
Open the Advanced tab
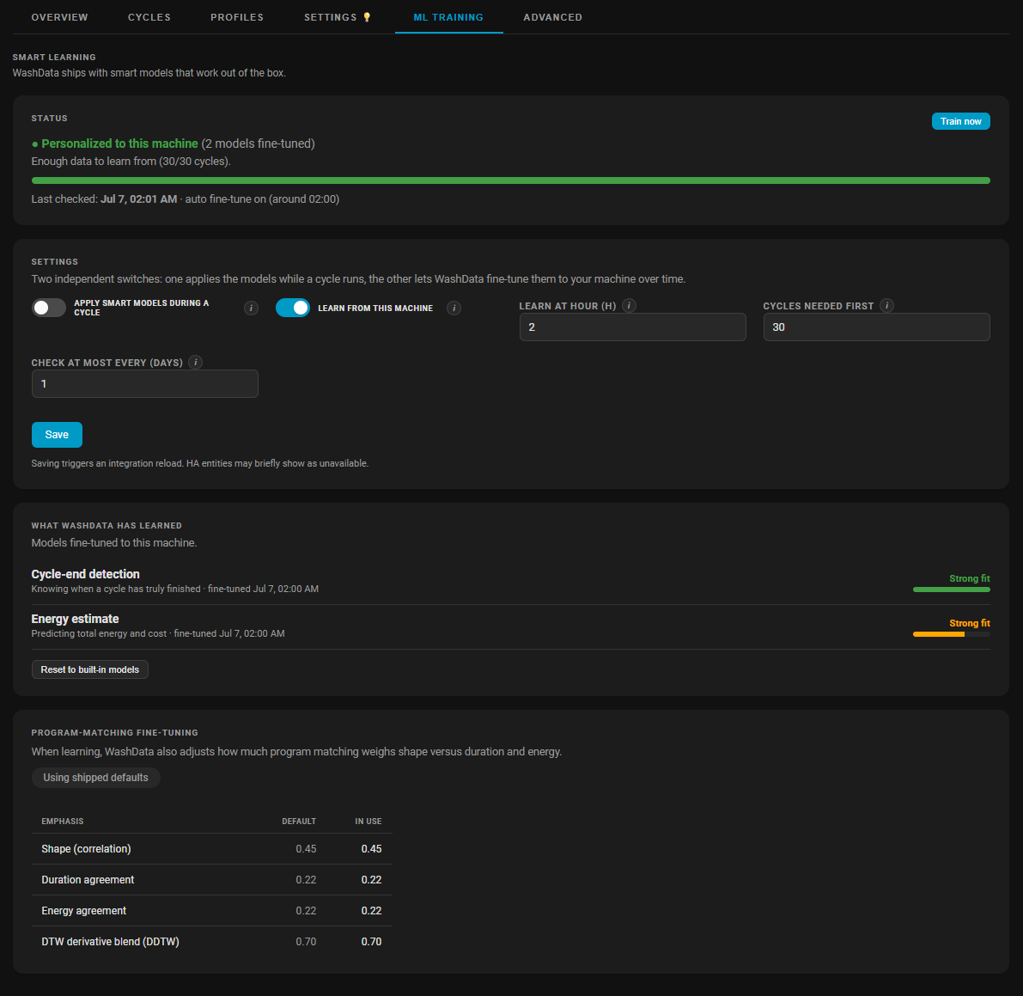[552, 17]
